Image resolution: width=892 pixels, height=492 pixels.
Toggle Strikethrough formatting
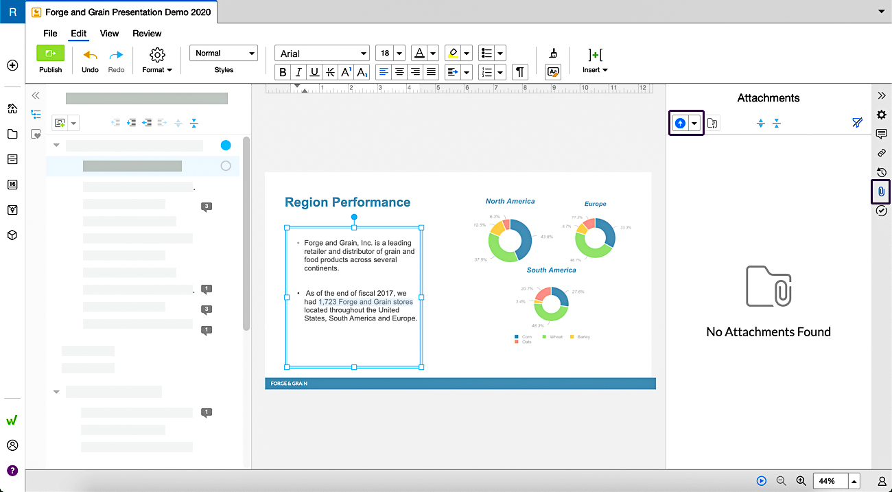click(x=330, y=72)
